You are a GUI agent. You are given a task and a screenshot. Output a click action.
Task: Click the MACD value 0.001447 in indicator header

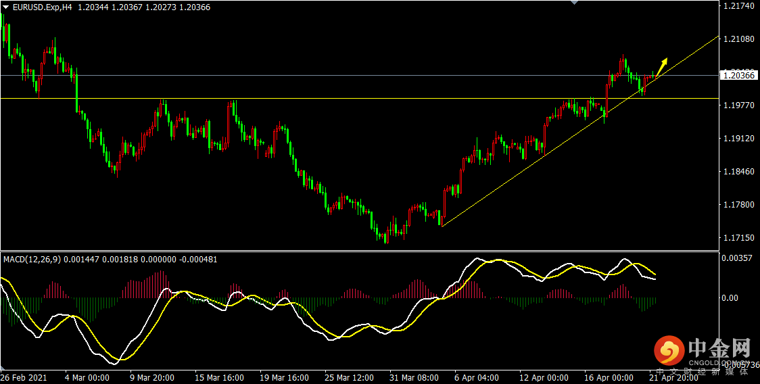pyautogui.click(x=81, y=260)
